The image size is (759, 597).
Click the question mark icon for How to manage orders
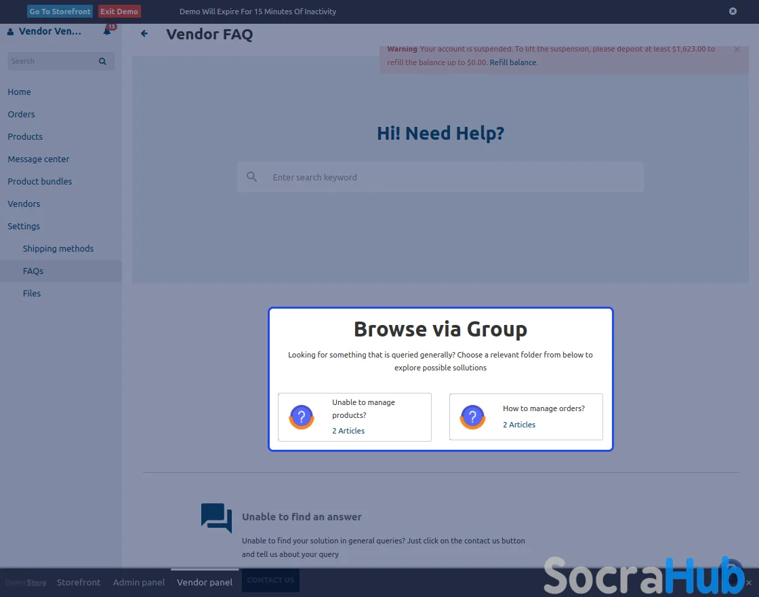[472, 417]
